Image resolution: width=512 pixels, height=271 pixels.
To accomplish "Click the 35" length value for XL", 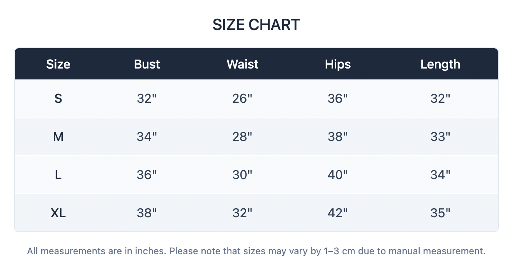I will tap(440, 213).
